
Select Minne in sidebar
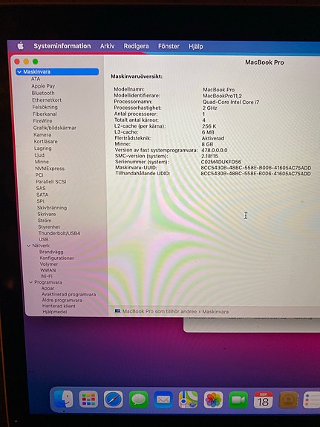42,161
